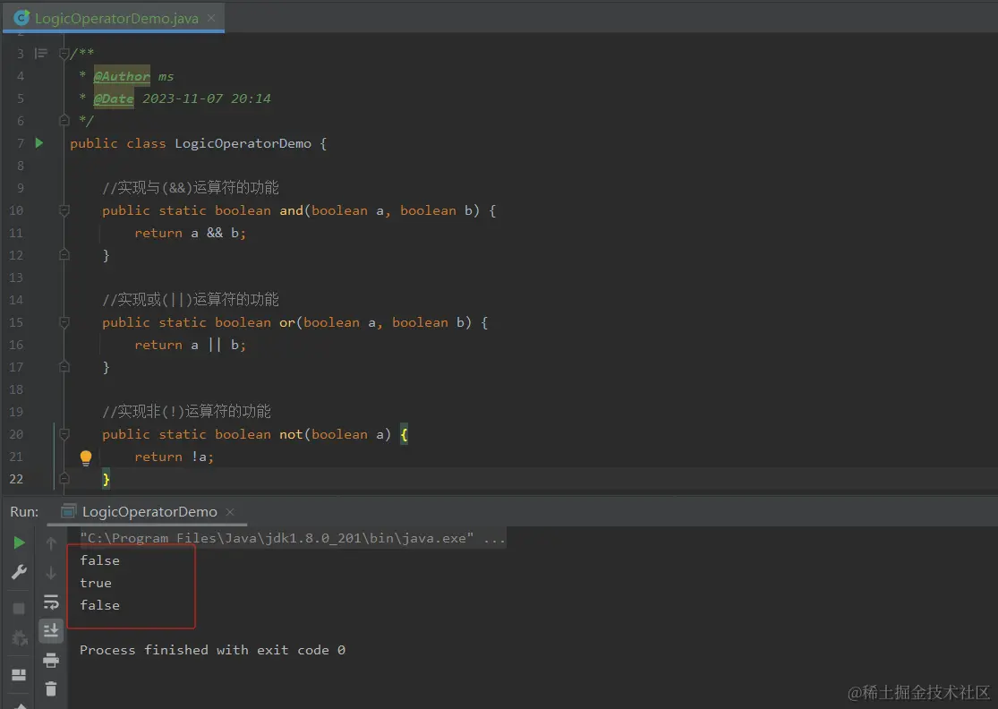
Task: Print the console output
Action: (51, 661)
